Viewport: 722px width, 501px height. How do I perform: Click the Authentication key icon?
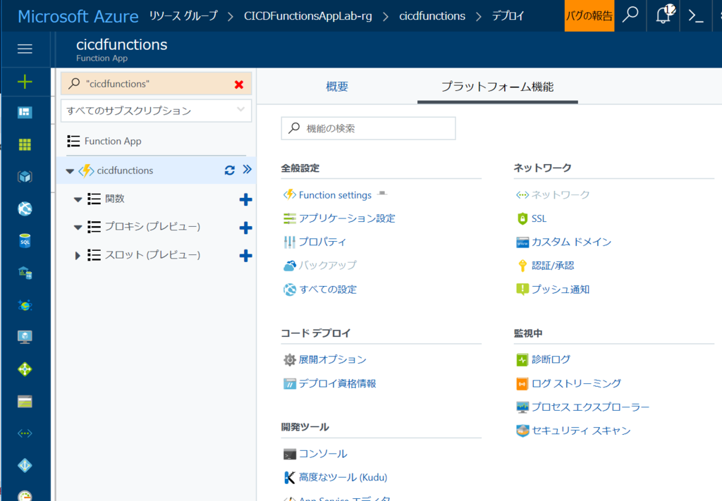522,266
